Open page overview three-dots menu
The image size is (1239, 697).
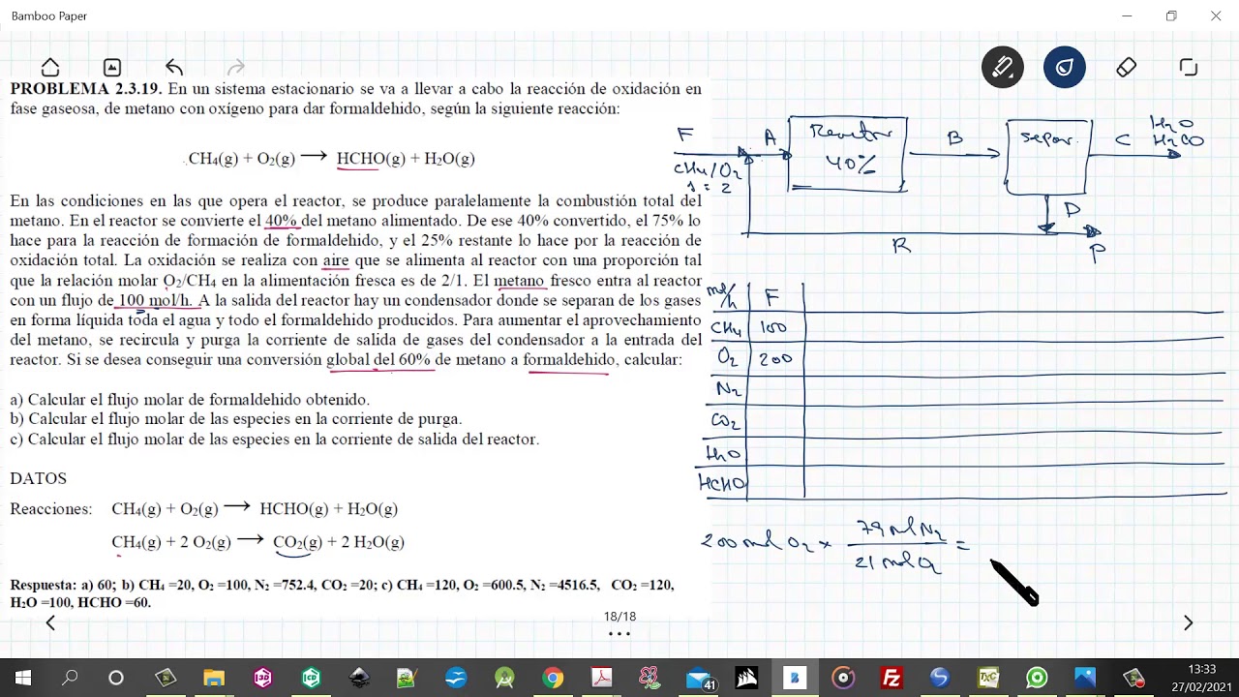click(619, 634)
